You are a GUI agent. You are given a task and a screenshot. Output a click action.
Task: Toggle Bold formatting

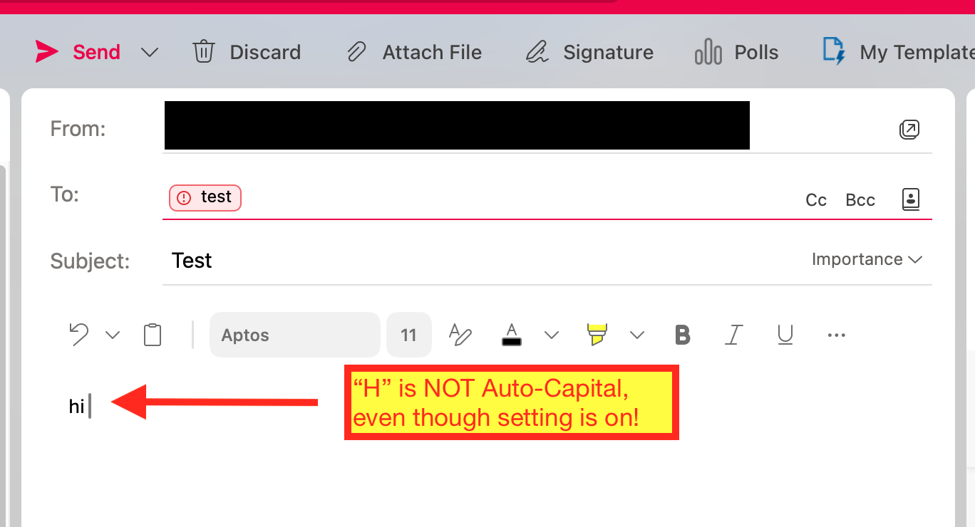click(683, 335)
